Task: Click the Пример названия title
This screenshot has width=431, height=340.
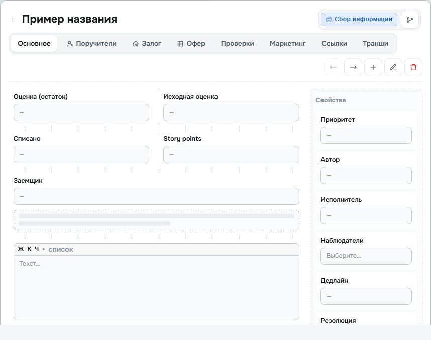Action: click(x=69, y=19)
